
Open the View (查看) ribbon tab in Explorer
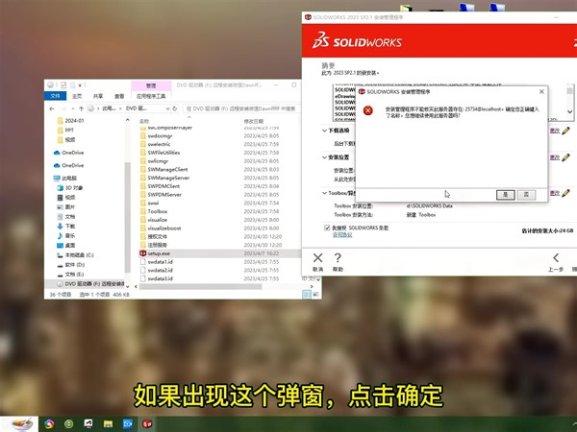[119, 96]
